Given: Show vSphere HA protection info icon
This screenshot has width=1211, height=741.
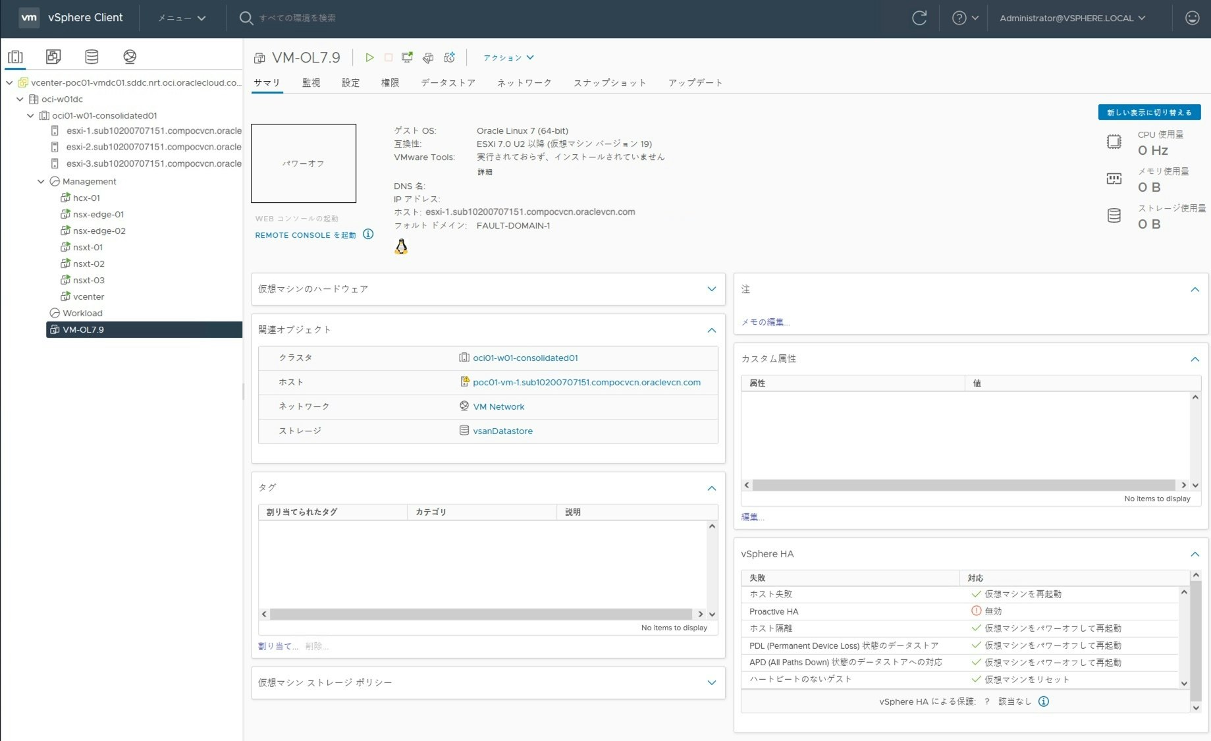Looking at the screenshot, I should 1044,701.
